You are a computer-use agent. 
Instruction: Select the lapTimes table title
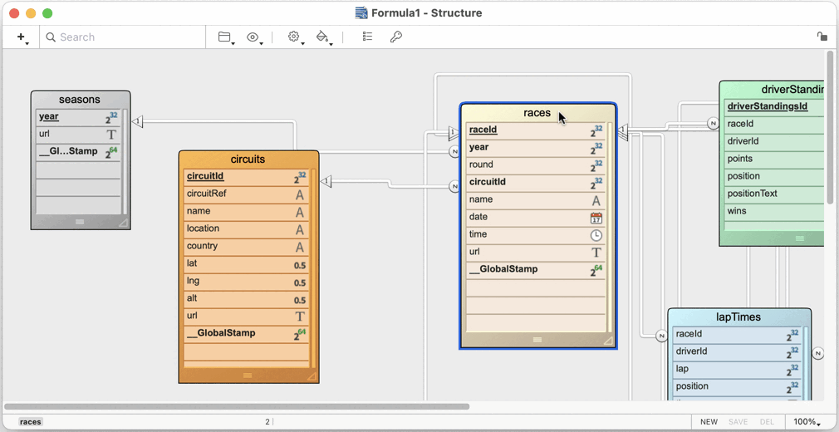coord(738,317)
